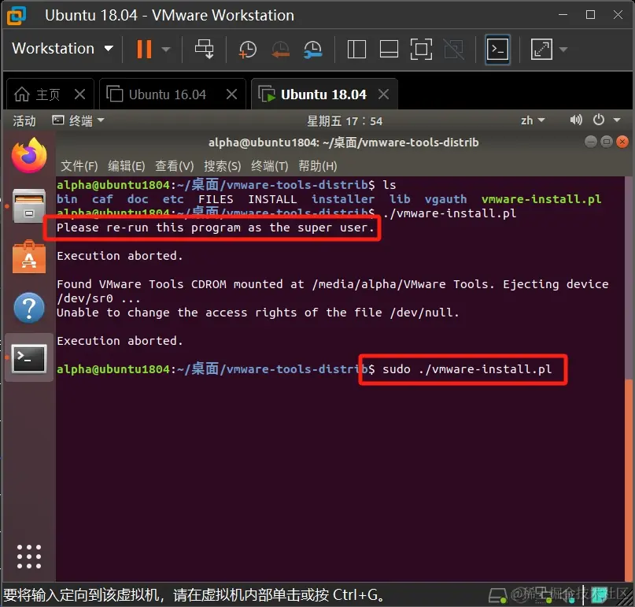Screen dimensions: 635x607
Task: Show all applications grid button
Action: tap(29, 557)
